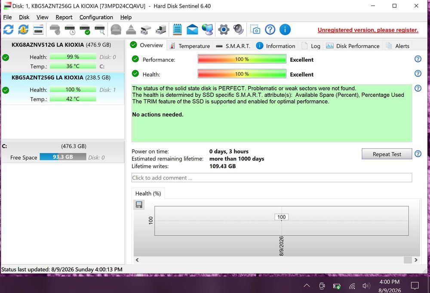The image size is (430, 293).
Task: Switch to the Log tab
Action: [311, 46]
